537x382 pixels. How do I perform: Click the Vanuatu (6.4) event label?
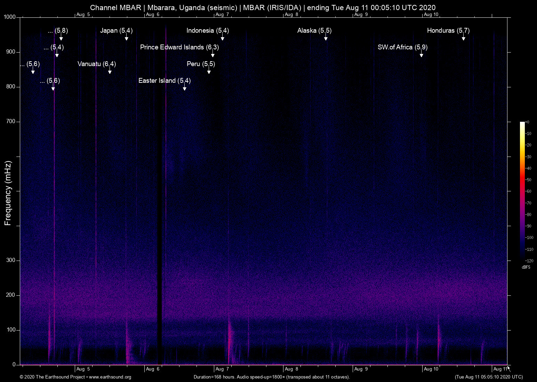point(97,64)
